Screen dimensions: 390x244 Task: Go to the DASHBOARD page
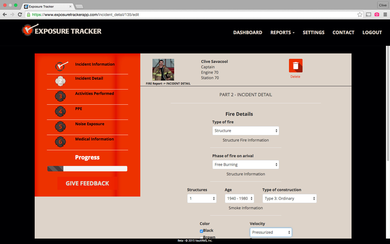click(248, 33)
